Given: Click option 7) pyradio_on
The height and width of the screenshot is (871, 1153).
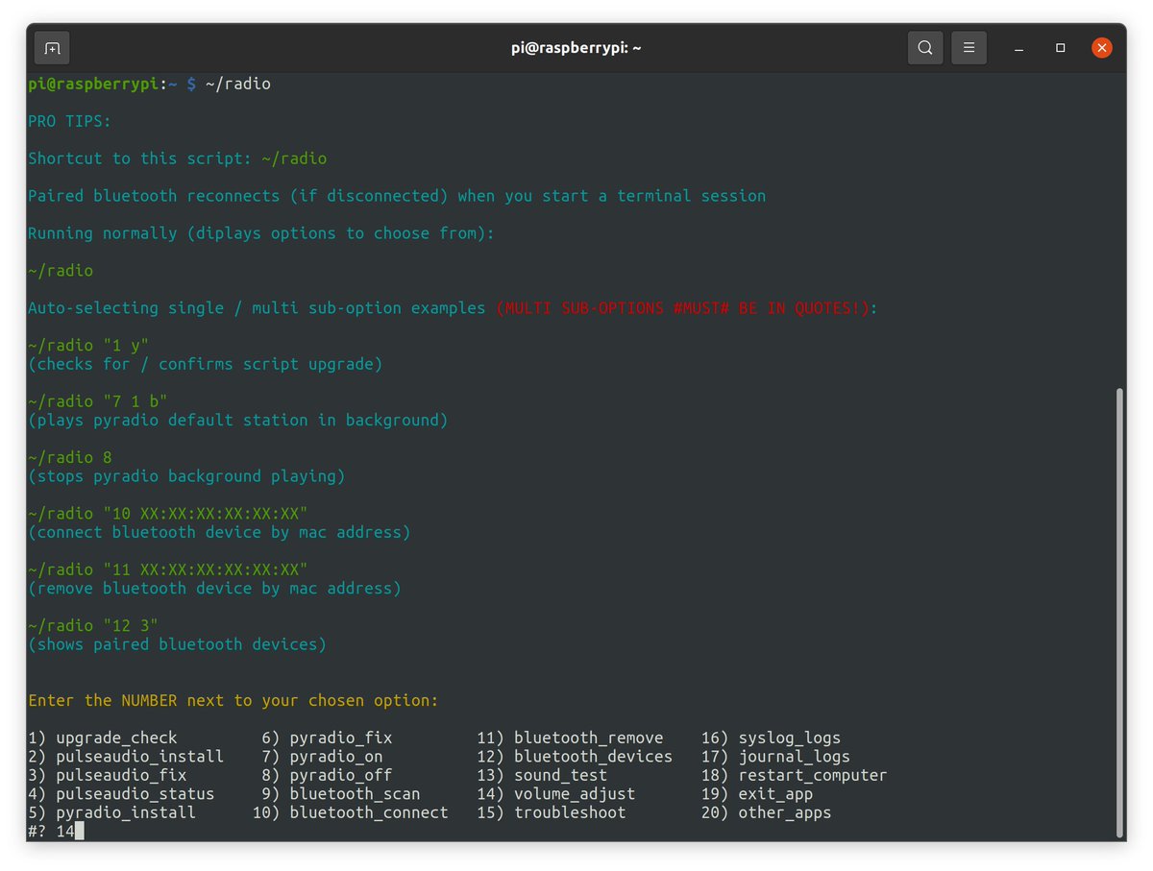Looking at the screenshot, I should click(322, 757).
